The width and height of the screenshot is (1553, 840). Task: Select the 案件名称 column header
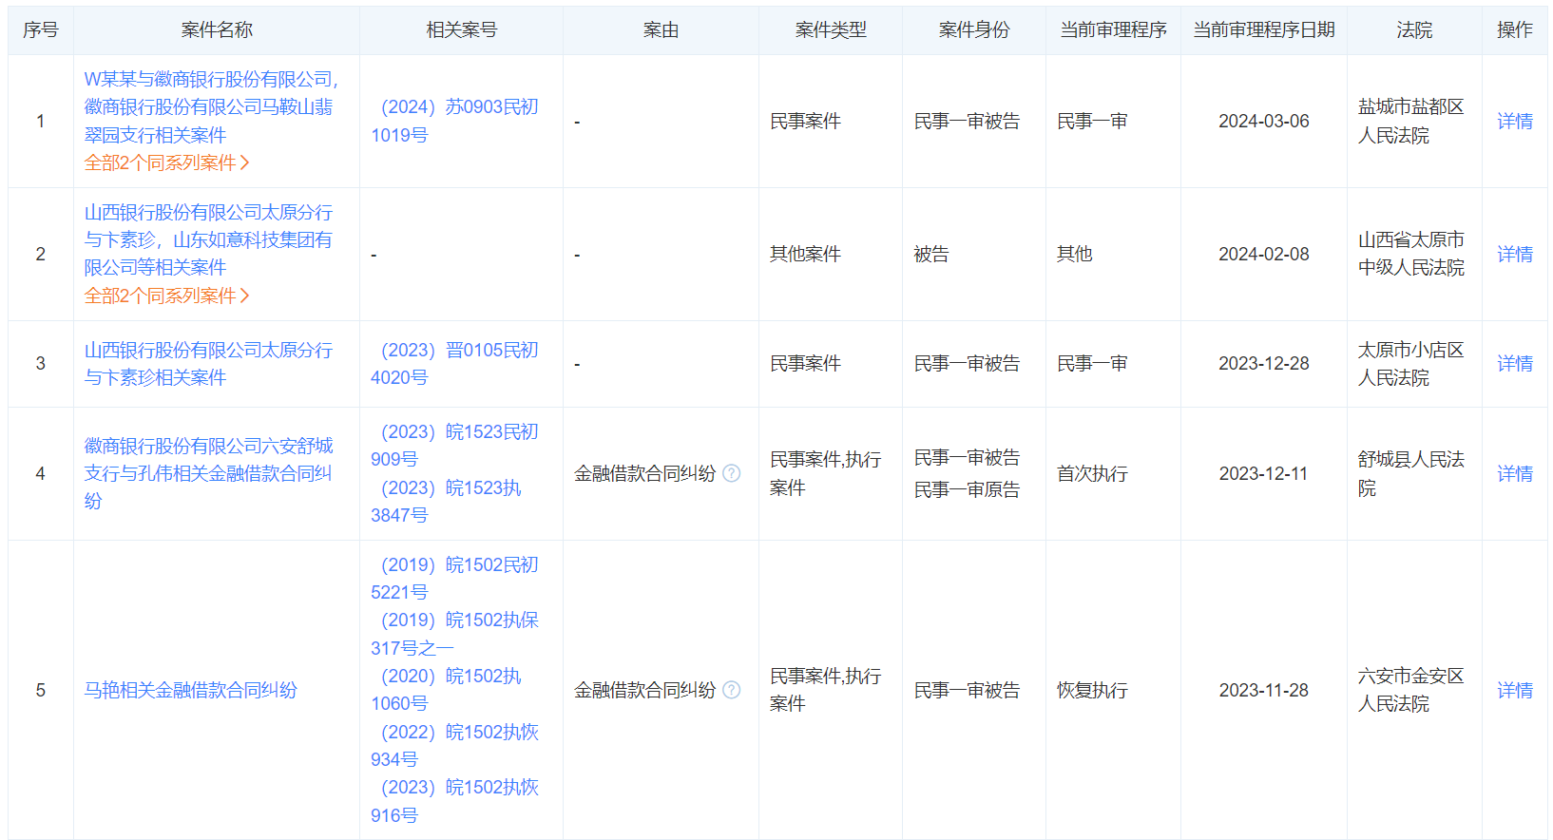tap(217, 30)
